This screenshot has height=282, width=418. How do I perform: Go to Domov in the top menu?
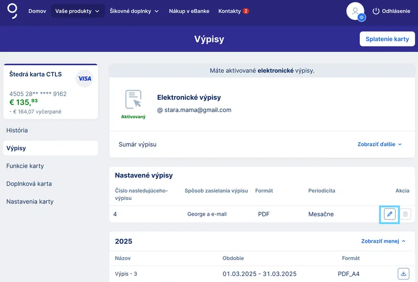[37, 11]
